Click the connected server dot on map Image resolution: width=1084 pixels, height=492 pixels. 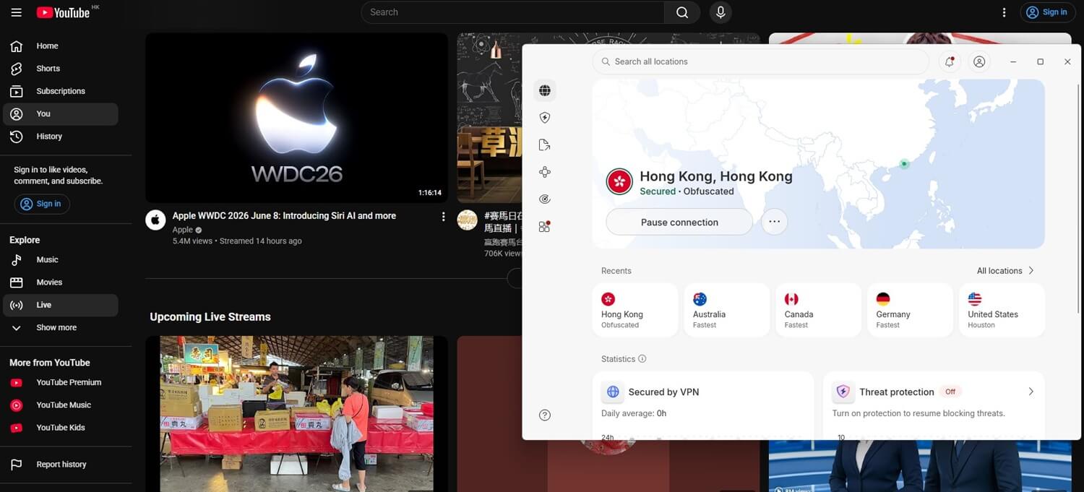[x=903, y=164]
